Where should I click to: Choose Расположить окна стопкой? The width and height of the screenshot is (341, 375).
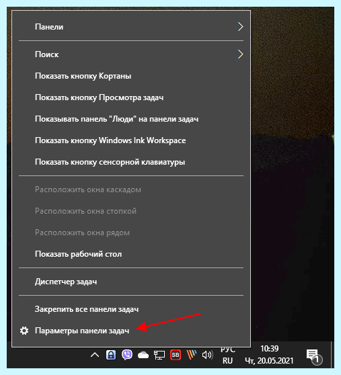point(131,211)
